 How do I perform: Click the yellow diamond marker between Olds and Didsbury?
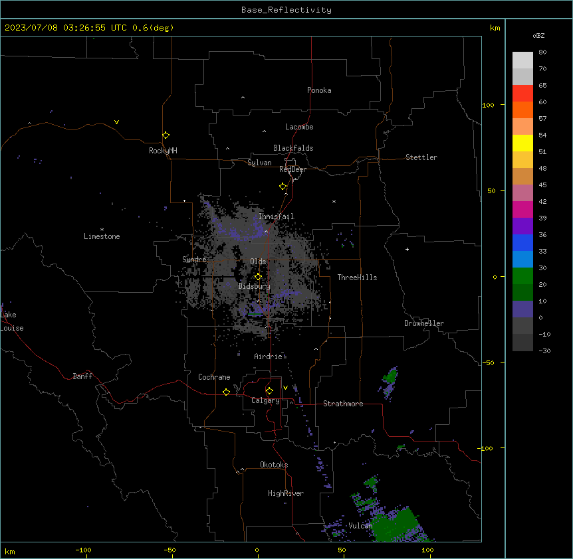[x=258, y=277]
